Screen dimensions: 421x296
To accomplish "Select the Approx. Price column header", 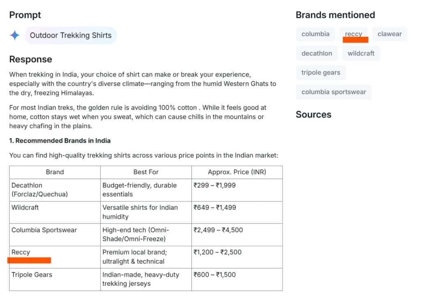I will click(x=237, y=172).
